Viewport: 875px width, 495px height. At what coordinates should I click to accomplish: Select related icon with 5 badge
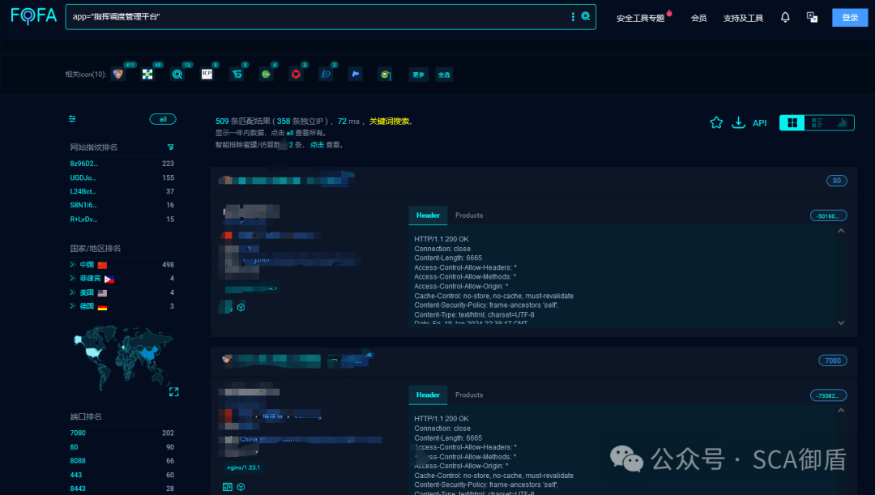click(237, 75)
